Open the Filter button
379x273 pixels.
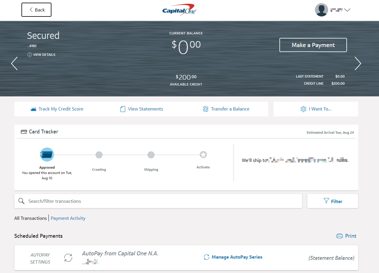[333, 201]
